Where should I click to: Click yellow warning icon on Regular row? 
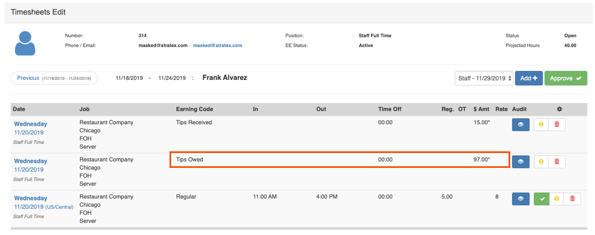[x=557, y=199]
